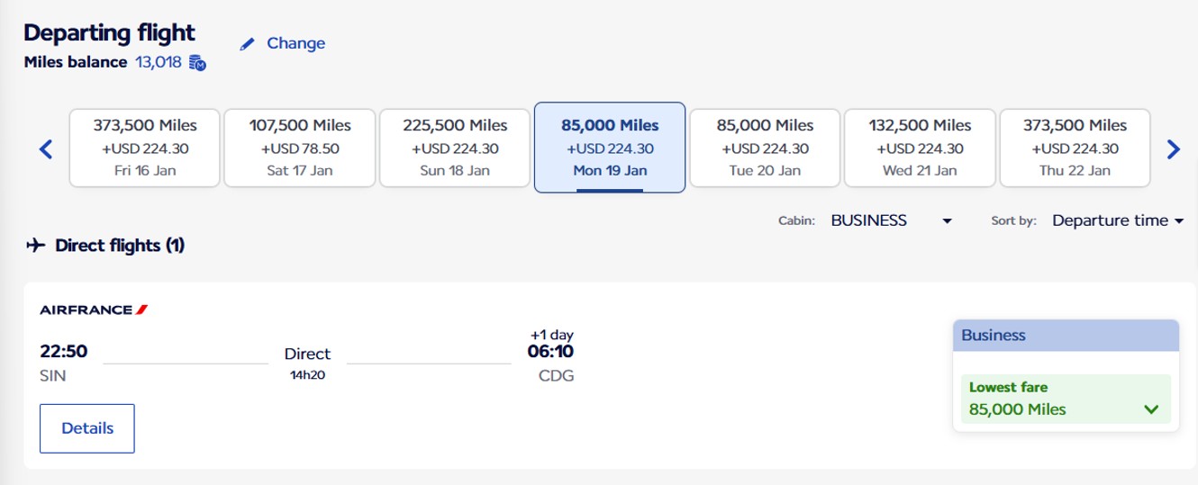Click the 13,018 miles balance value
The height and width of the screenshot is (485, 1198).
(159, 63)
